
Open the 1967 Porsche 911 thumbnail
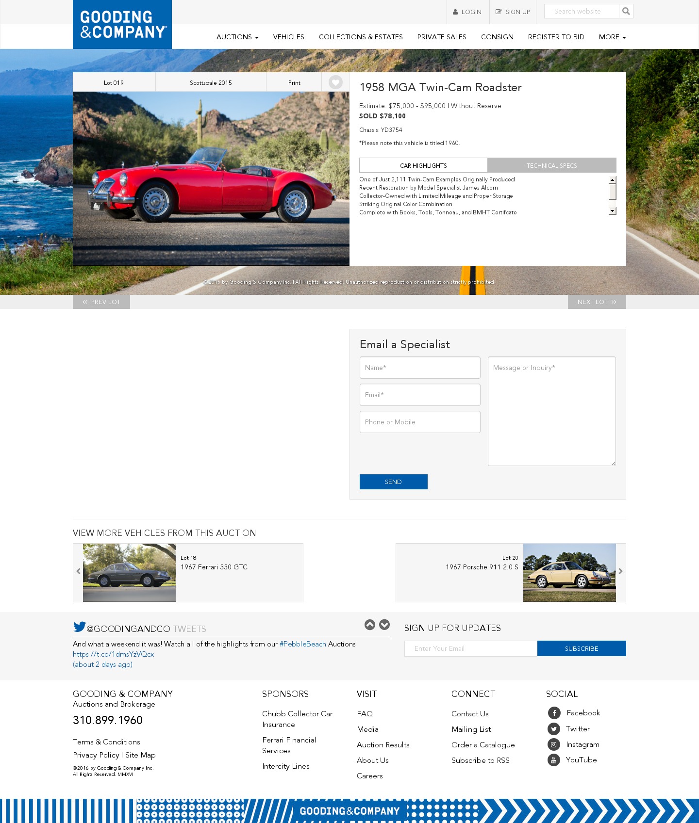point(569,573)
